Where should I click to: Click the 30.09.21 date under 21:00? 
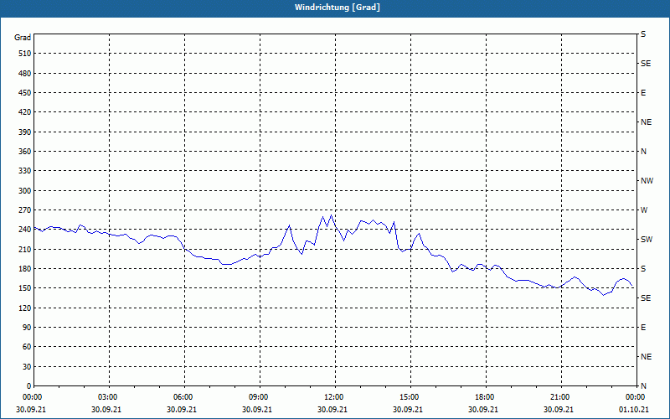[x=559, y=410]
